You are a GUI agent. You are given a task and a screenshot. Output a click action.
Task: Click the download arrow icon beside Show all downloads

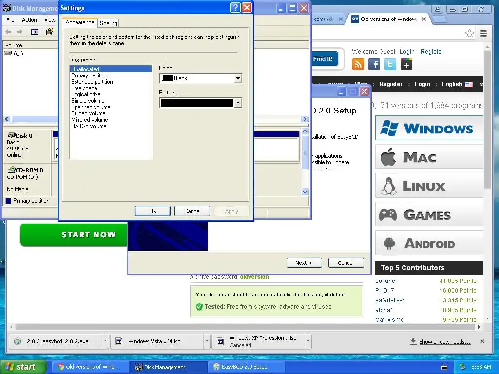(413, 341)
